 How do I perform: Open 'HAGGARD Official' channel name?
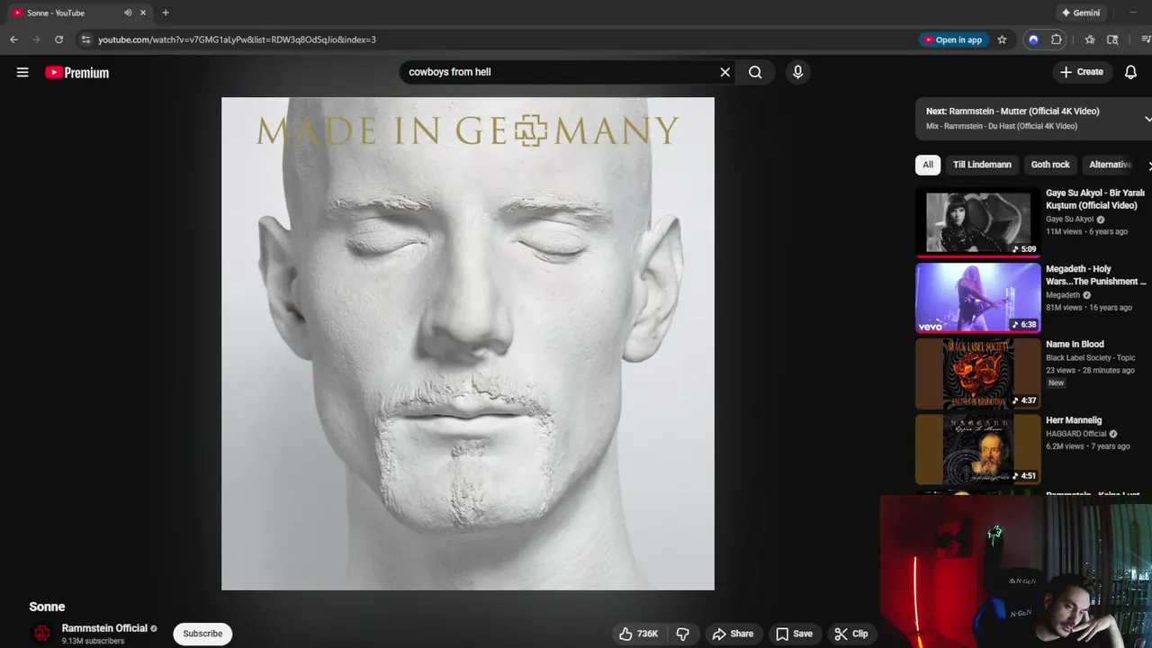(1076, 434)
